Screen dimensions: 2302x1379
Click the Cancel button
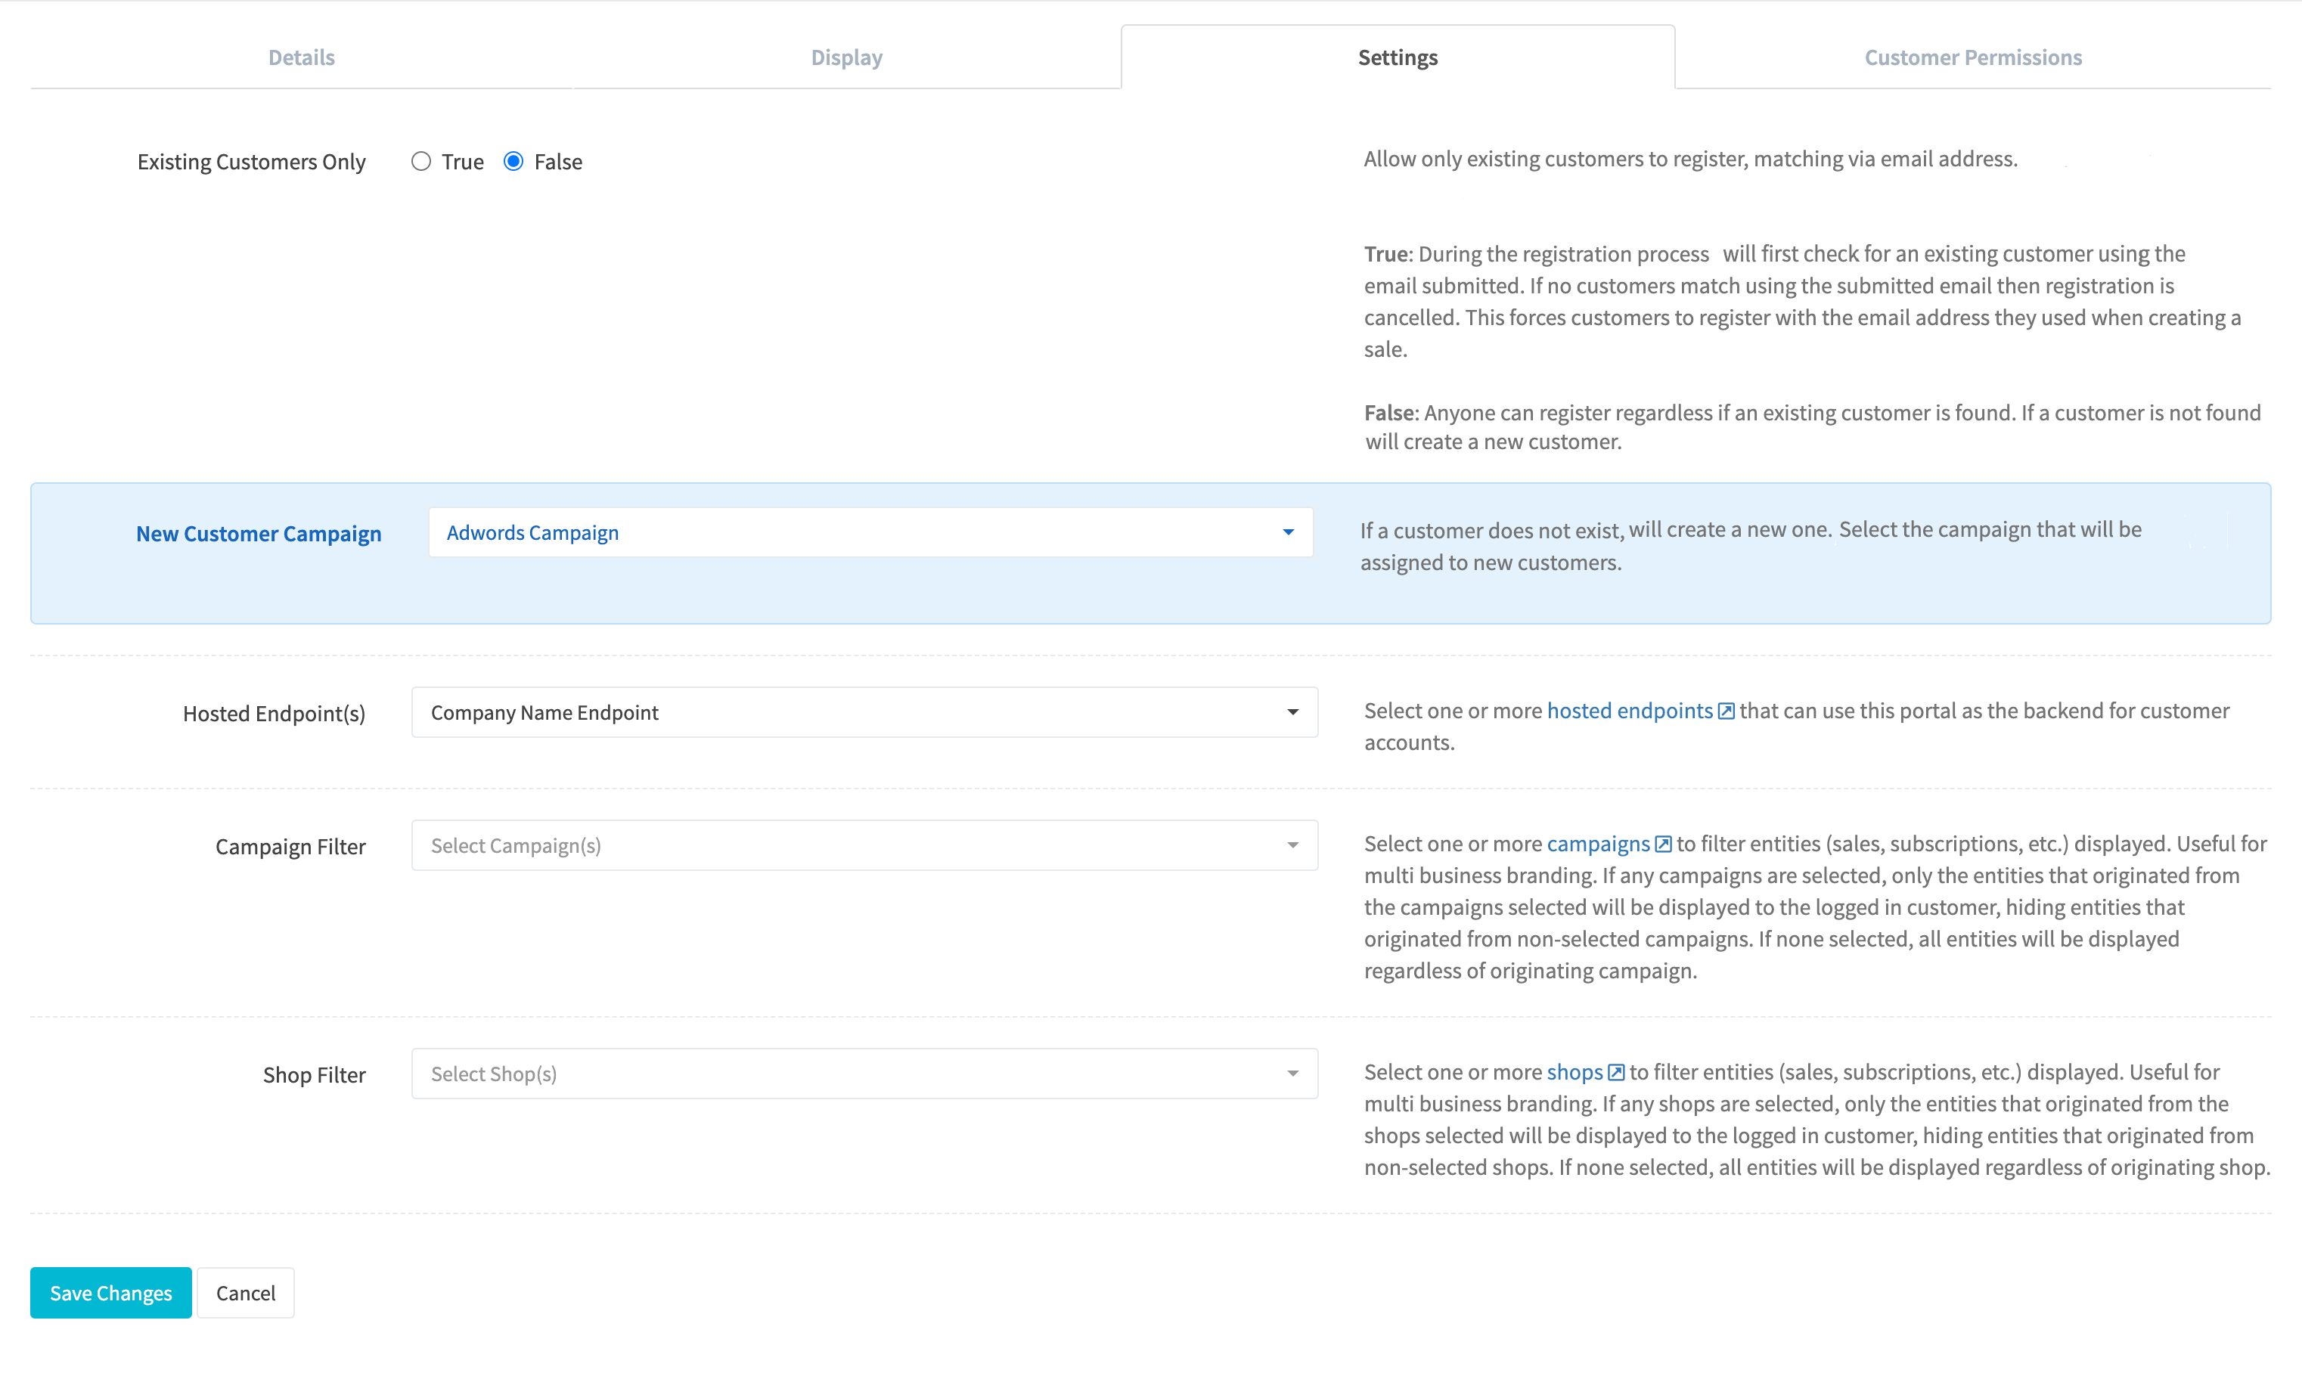click(245, 1293)
